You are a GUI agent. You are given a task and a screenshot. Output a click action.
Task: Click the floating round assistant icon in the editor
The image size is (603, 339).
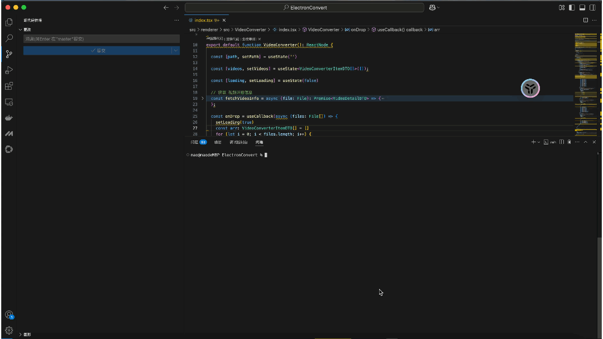coord(530,89)
